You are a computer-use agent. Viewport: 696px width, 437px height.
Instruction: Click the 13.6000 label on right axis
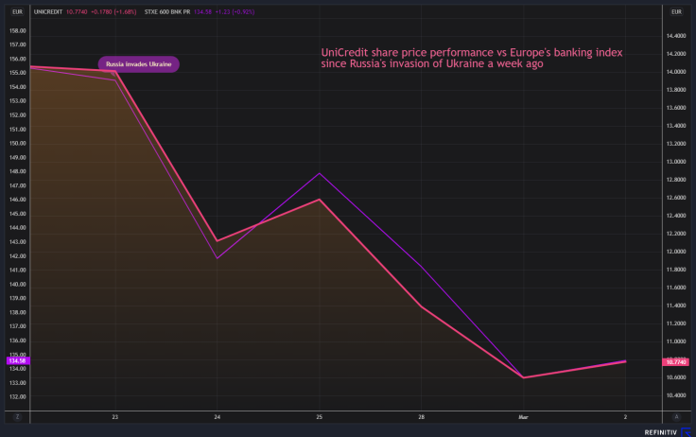(x=676, y=108)
